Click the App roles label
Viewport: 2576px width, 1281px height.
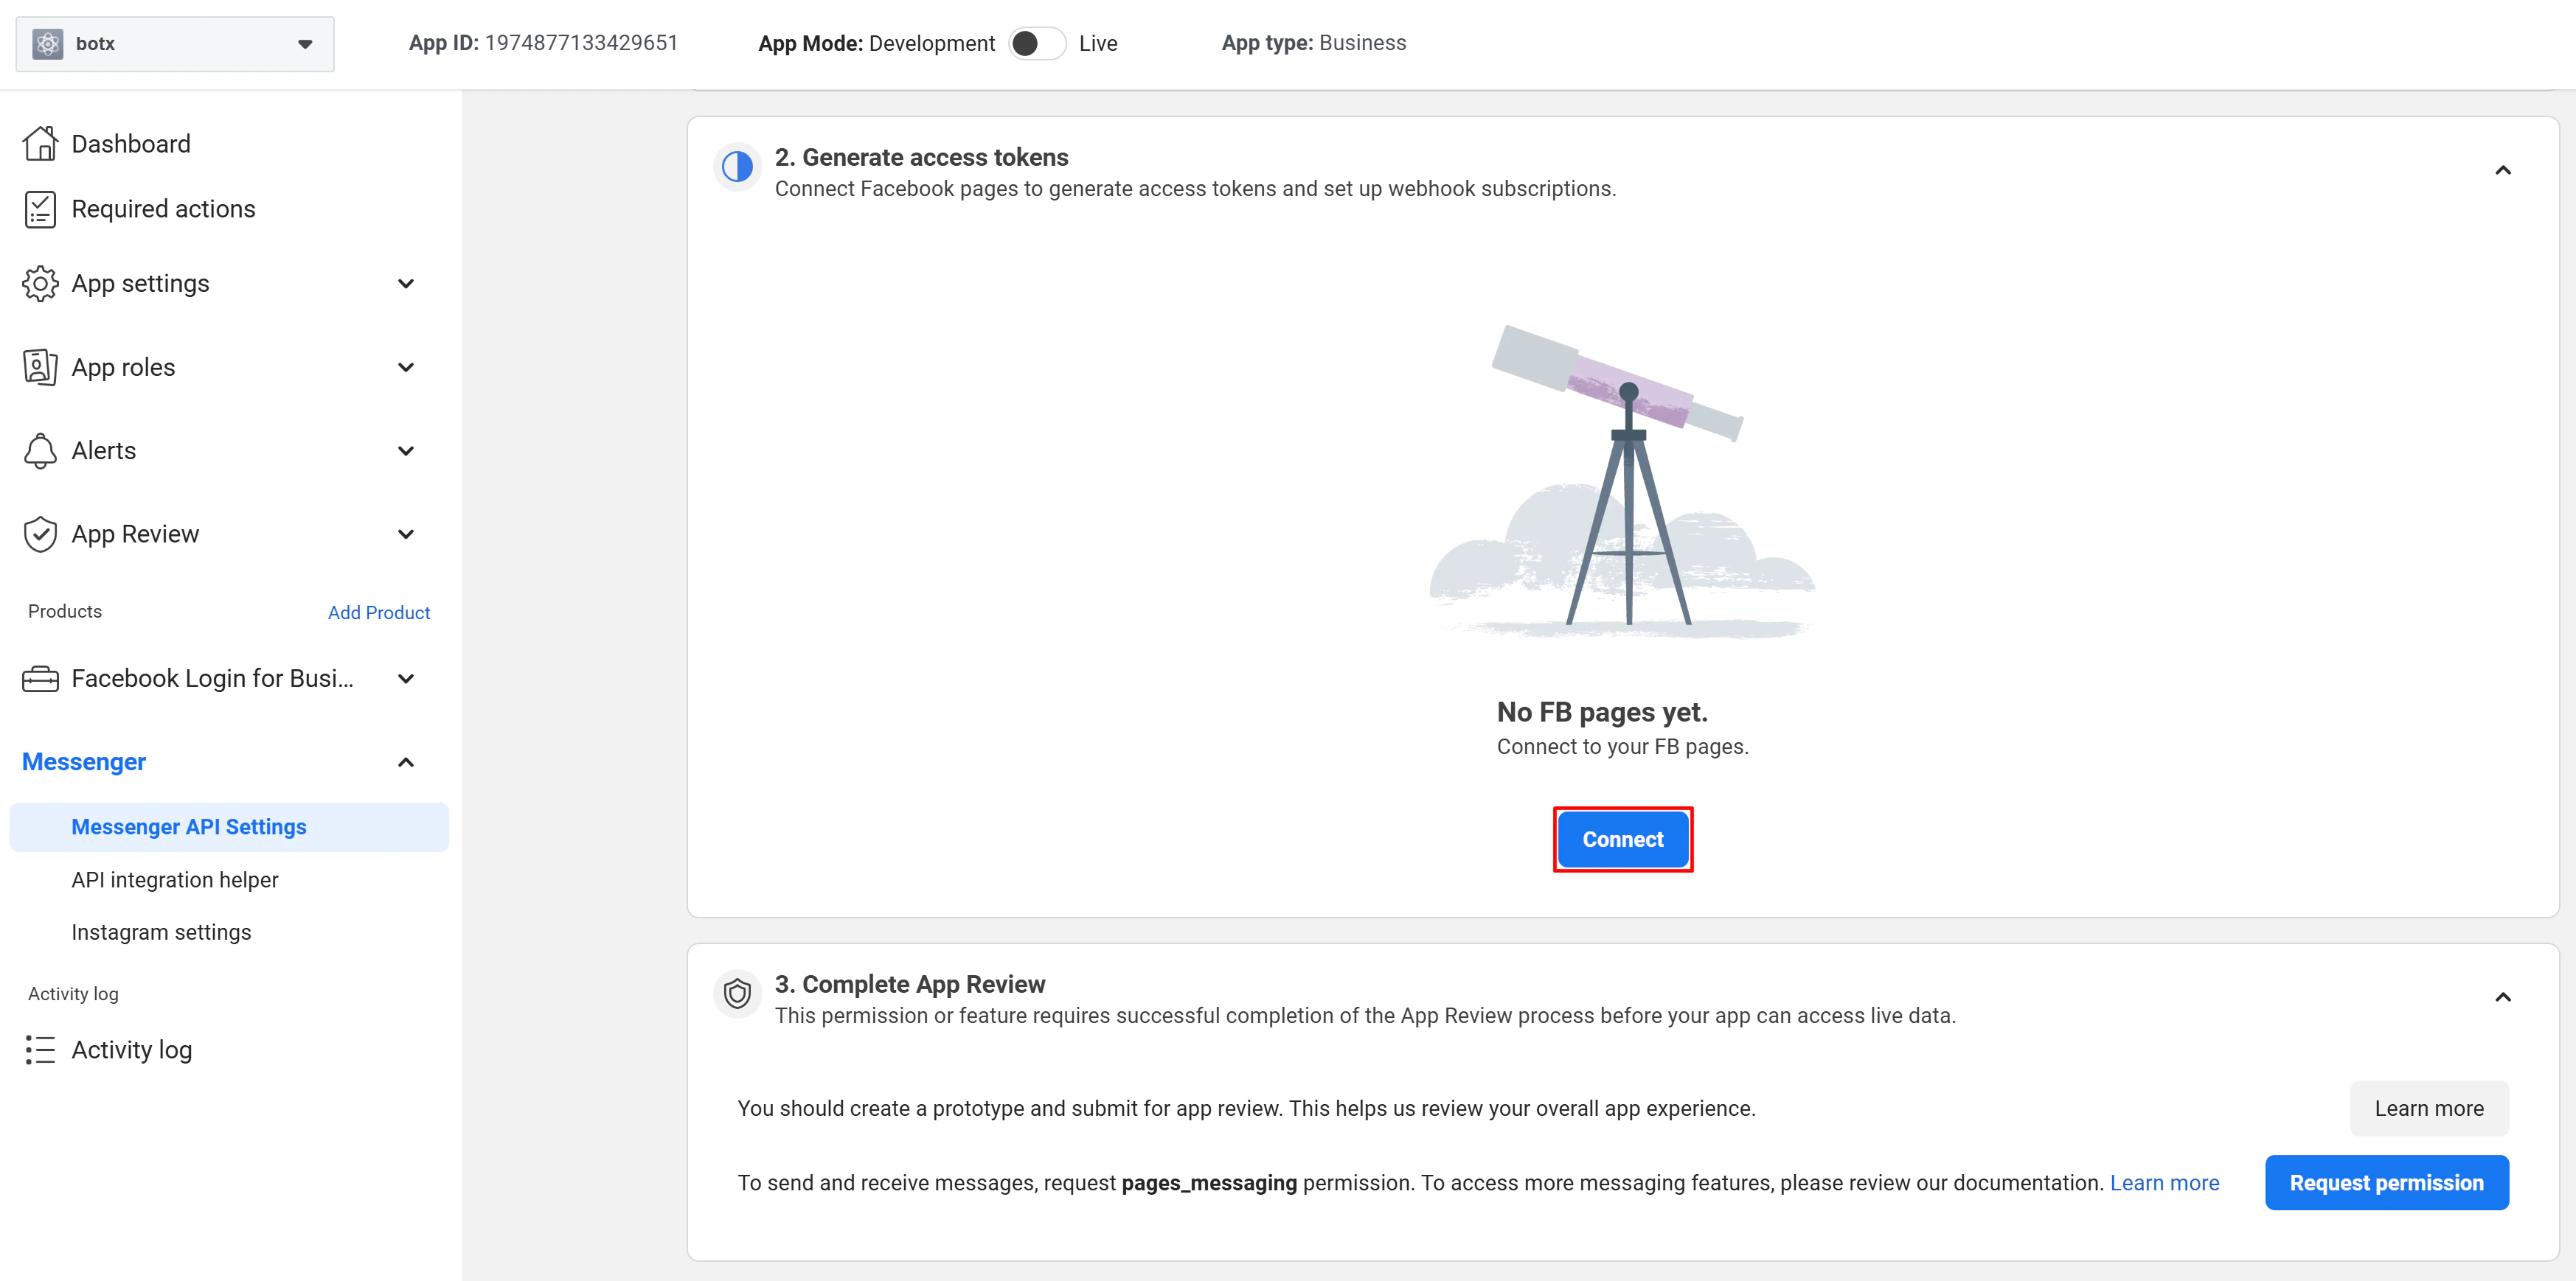click(123, 368)
